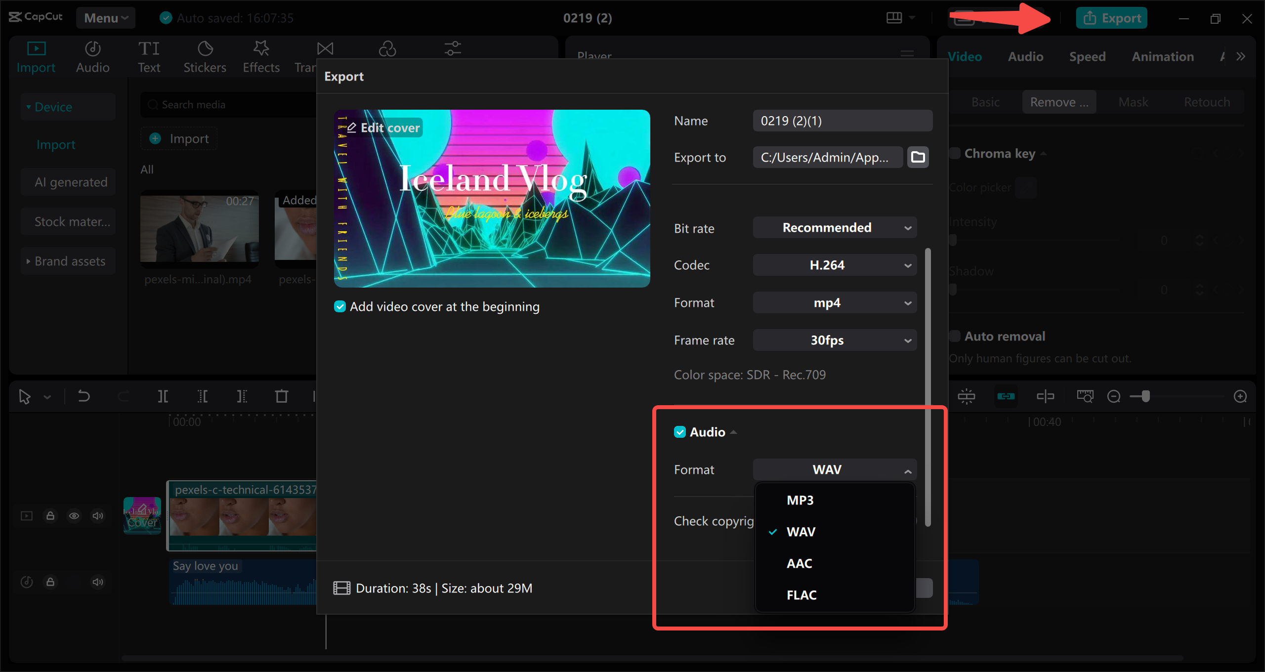Expand the Codec dropdown
1265x672 pixels.
point(834,265)
